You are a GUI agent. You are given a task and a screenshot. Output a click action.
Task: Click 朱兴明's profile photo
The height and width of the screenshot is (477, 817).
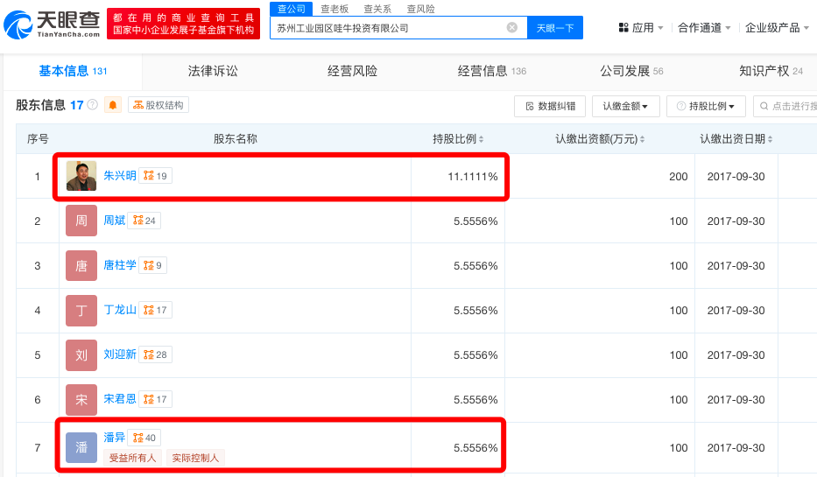[x=81, y=176]
